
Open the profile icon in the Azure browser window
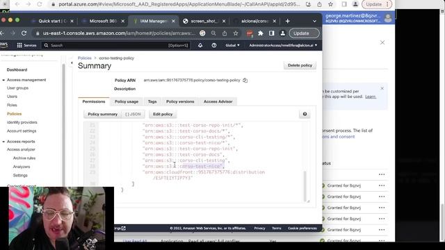(355, 4)
